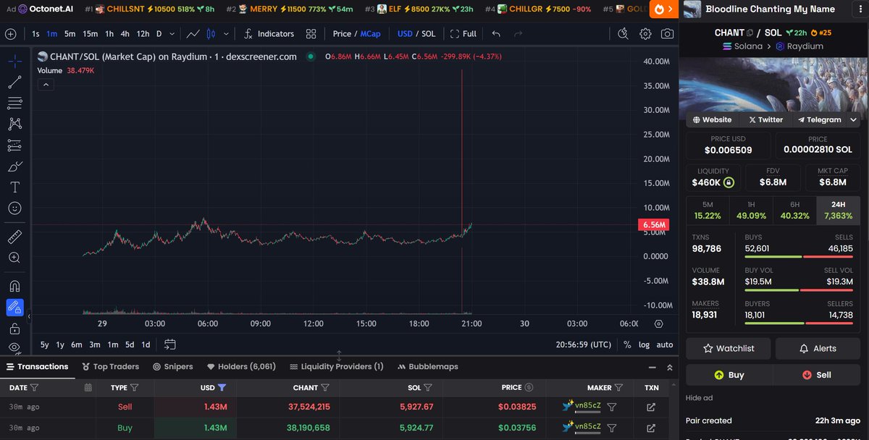Select the 1s timeframe
Image resolution: width=869 pixels, height=440 pixels.
coord(35,34)
